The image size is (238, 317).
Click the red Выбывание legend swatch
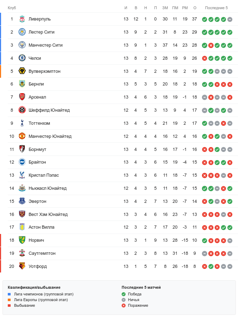(x=10, y=305)
